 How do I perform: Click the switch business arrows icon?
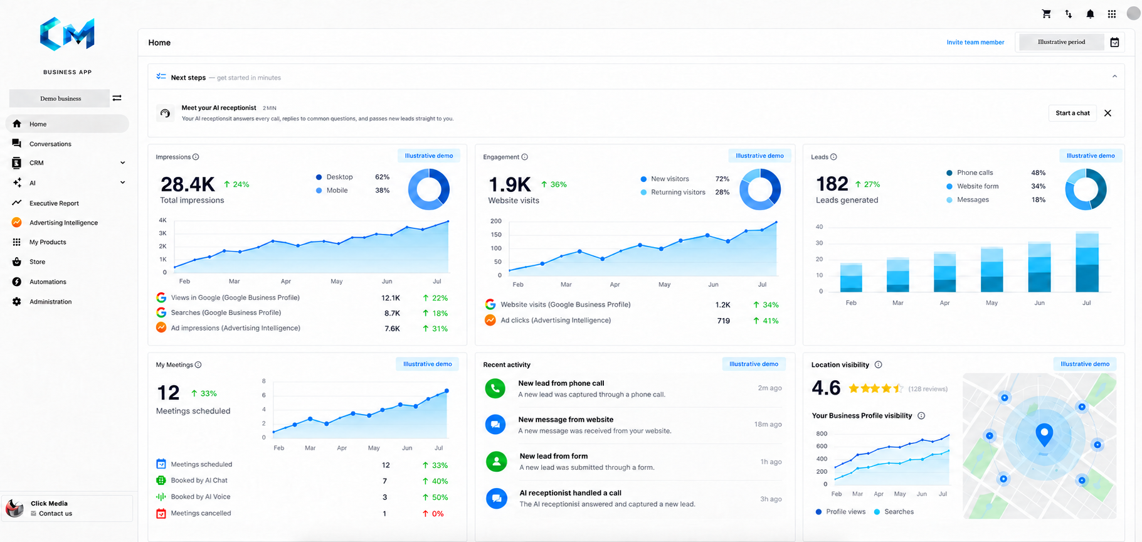[x=117, y=98]
